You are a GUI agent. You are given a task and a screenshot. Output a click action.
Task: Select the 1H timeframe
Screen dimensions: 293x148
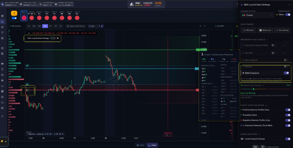tap(50, 26)
